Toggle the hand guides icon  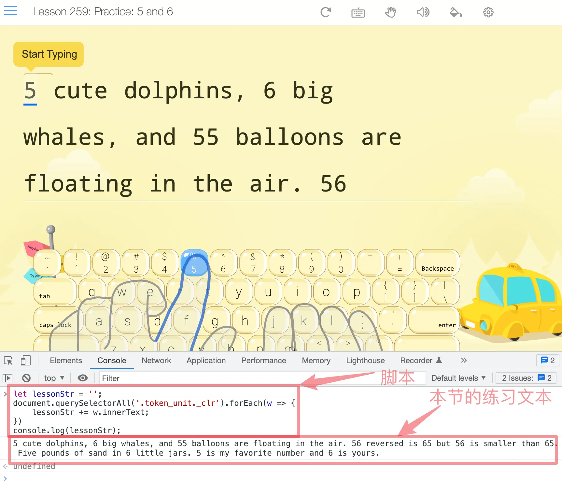(390, 12)
